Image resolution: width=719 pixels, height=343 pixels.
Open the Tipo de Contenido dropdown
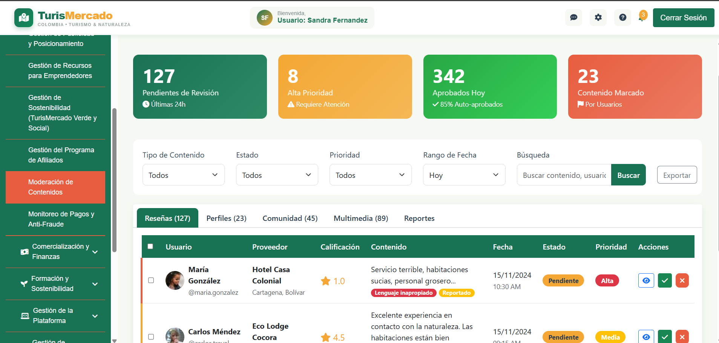point(183,175)
